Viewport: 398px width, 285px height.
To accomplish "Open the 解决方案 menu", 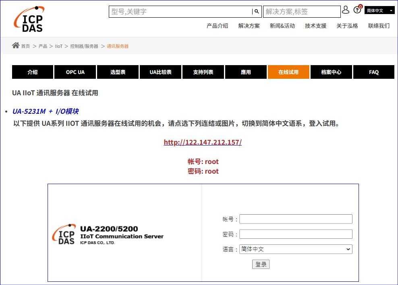I will tap(249, 26).
